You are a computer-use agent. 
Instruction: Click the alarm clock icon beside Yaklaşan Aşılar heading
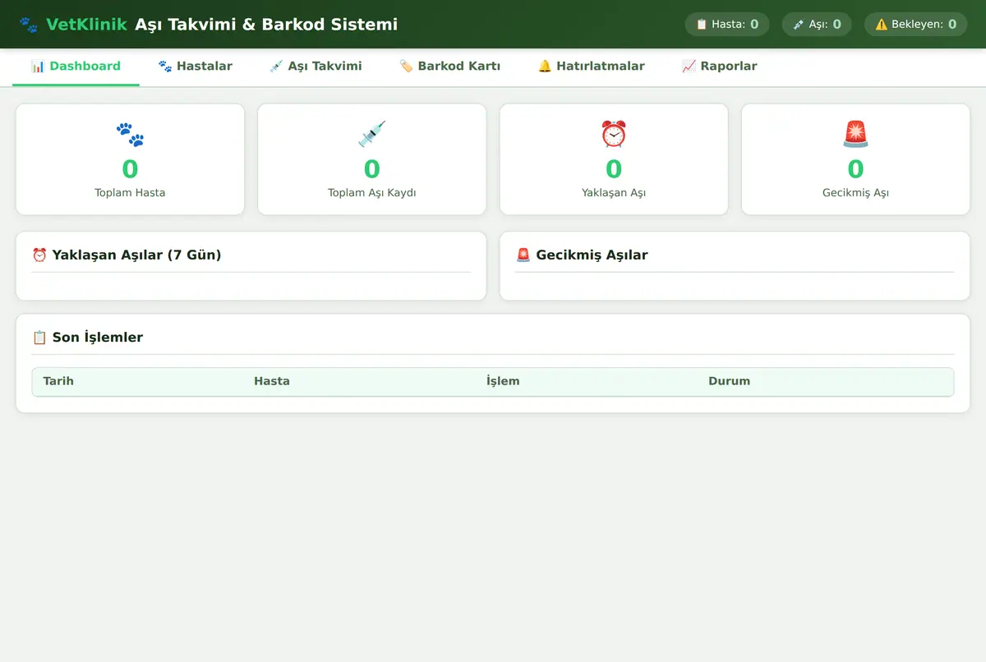click(x=39, y=255)
